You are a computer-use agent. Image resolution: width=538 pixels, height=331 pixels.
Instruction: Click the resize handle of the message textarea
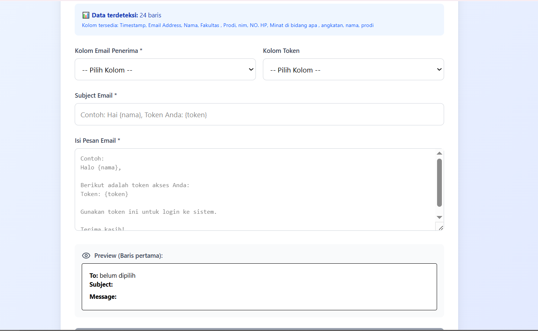point(440,228)
